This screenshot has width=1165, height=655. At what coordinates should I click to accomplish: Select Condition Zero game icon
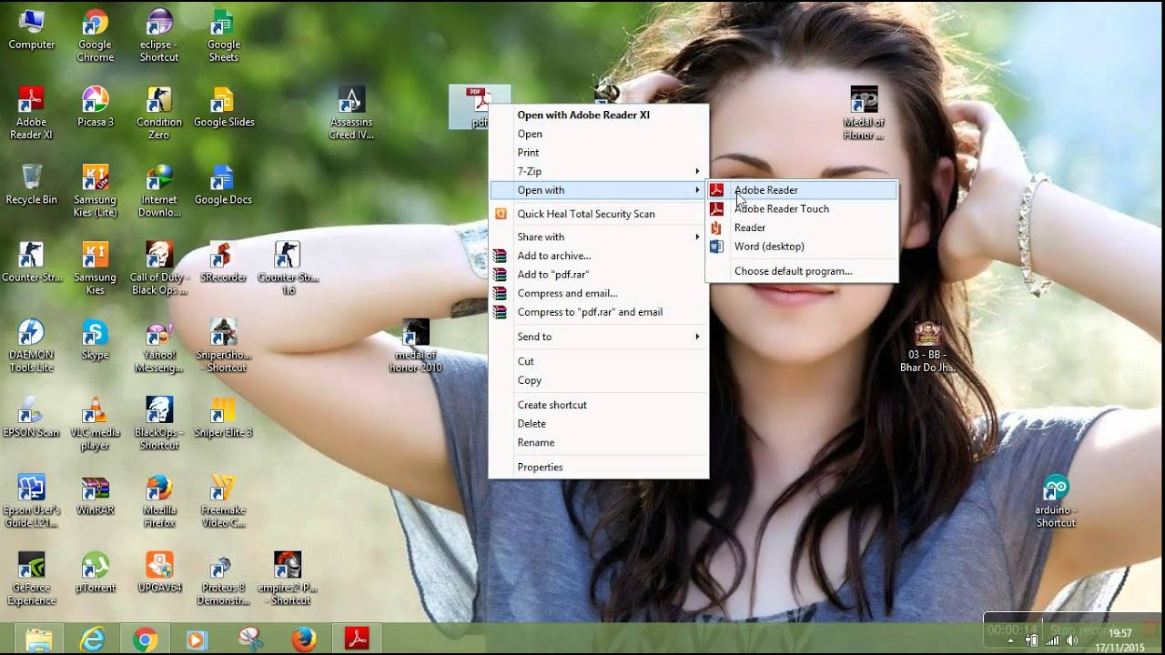click(x=158, y=114)
